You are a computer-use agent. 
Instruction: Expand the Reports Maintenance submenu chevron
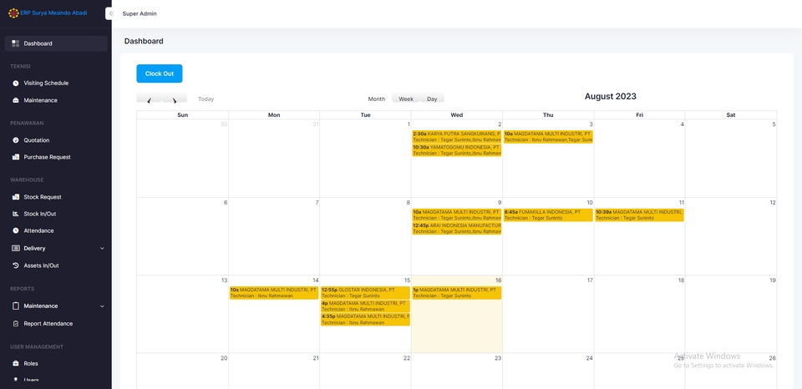click(102, 306)
